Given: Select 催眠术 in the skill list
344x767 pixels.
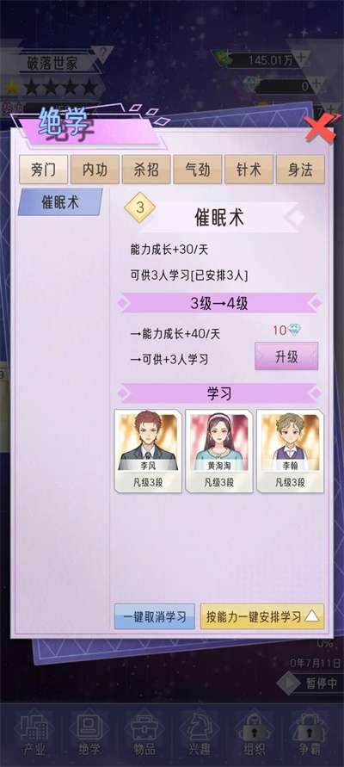Looking at the screenshot, I should point(60,202).
